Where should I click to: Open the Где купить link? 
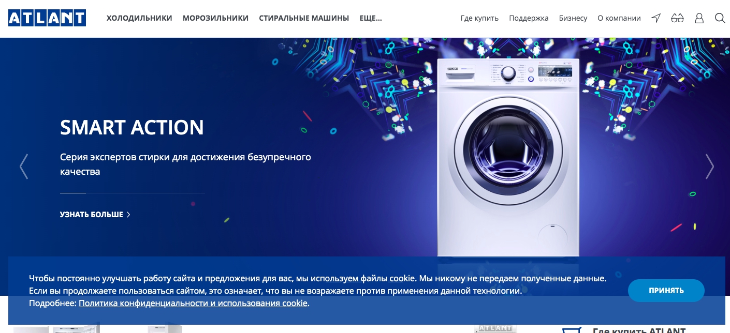pos(479,18)
